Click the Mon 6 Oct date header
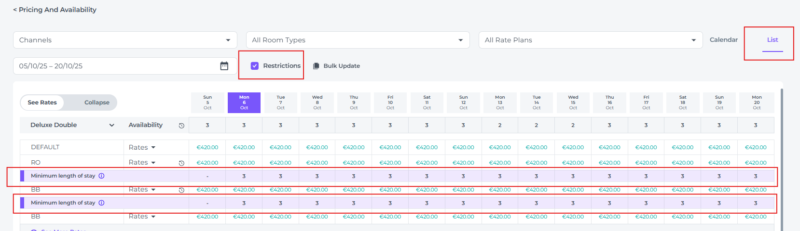This screenshot has height=231, width=800. 244,103
